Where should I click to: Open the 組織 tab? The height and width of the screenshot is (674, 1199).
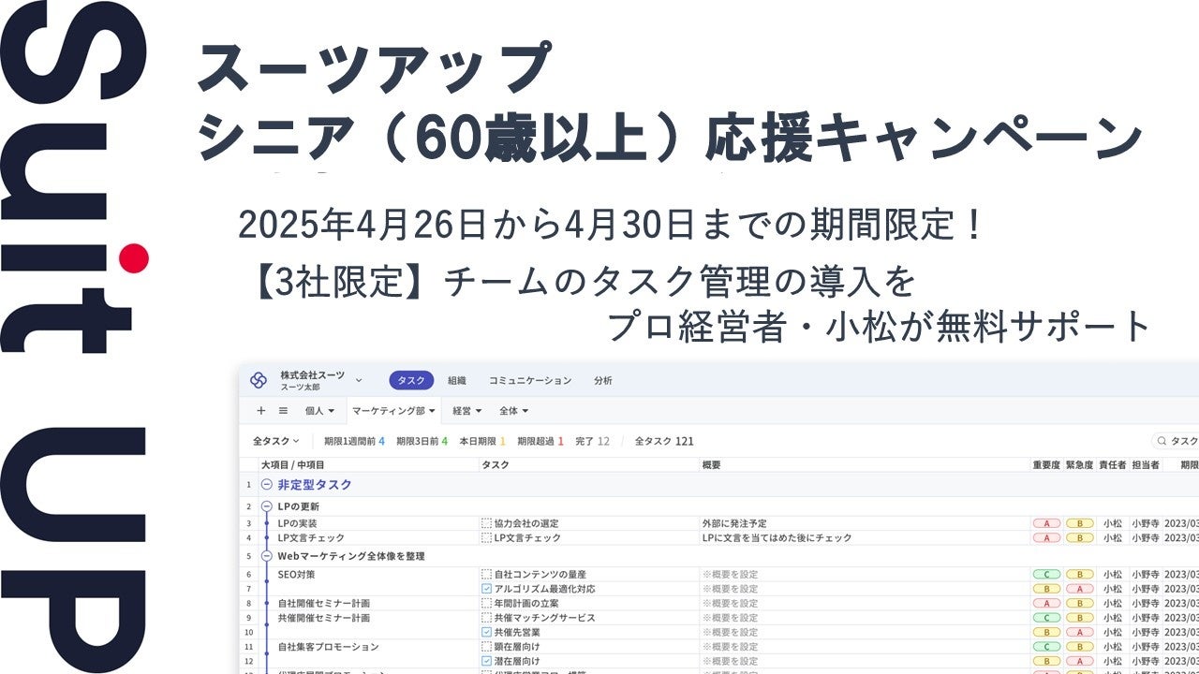[457, 380]
